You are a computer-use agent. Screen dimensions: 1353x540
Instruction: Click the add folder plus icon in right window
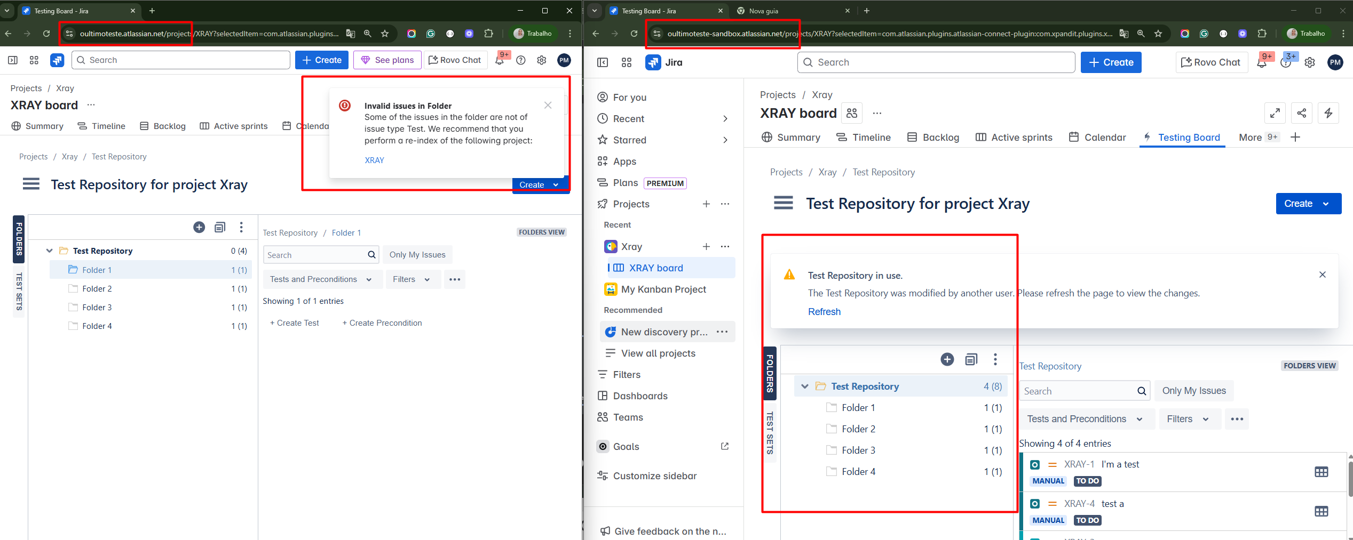tap(947, 359)
